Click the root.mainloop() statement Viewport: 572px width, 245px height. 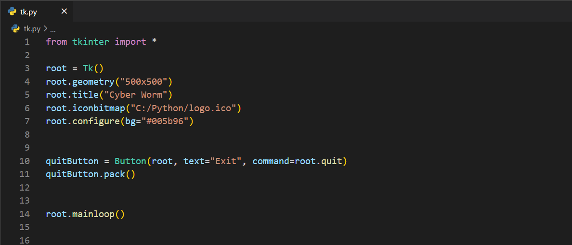(x=85, y=214)
